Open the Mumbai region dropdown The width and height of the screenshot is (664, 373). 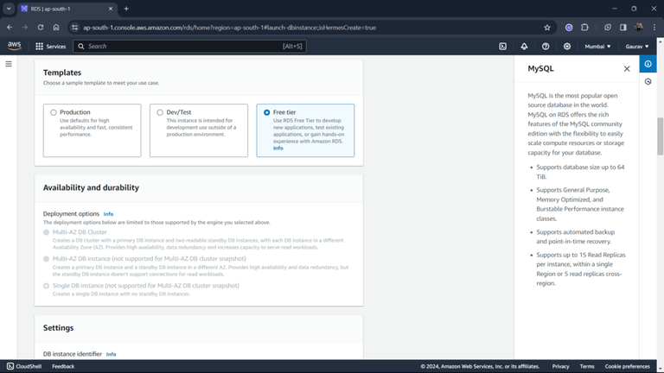pos(597,47)
